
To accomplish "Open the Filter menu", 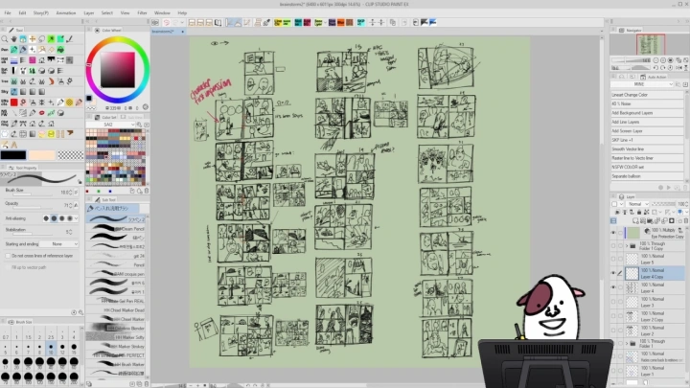I will pos(142,13).
